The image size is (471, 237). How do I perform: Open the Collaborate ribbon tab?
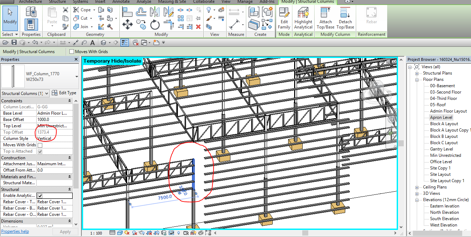(204, 2)
